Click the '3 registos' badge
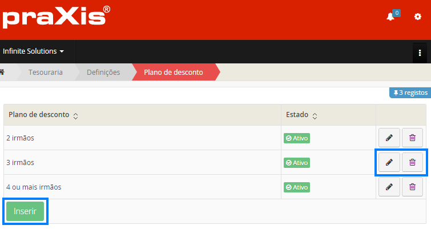 pos(409,93)
